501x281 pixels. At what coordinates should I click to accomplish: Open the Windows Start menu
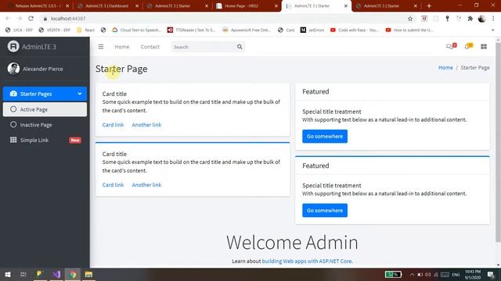point(8,274)
